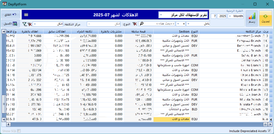This screenshot has width=274, height=134.
Task: Click the اهلاكات سابق column header
Action: point(57,31)
